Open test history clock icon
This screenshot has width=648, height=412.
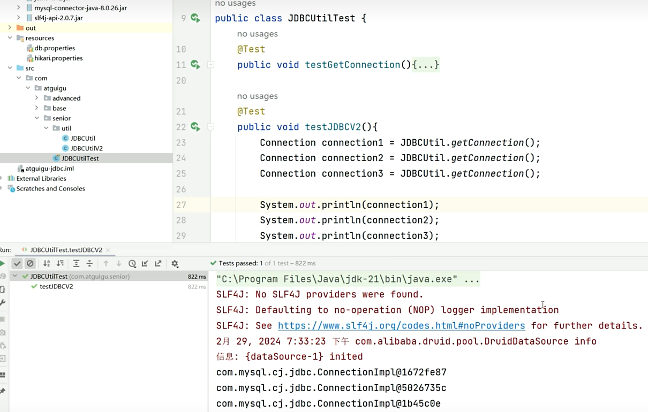(x=132, y=263)
